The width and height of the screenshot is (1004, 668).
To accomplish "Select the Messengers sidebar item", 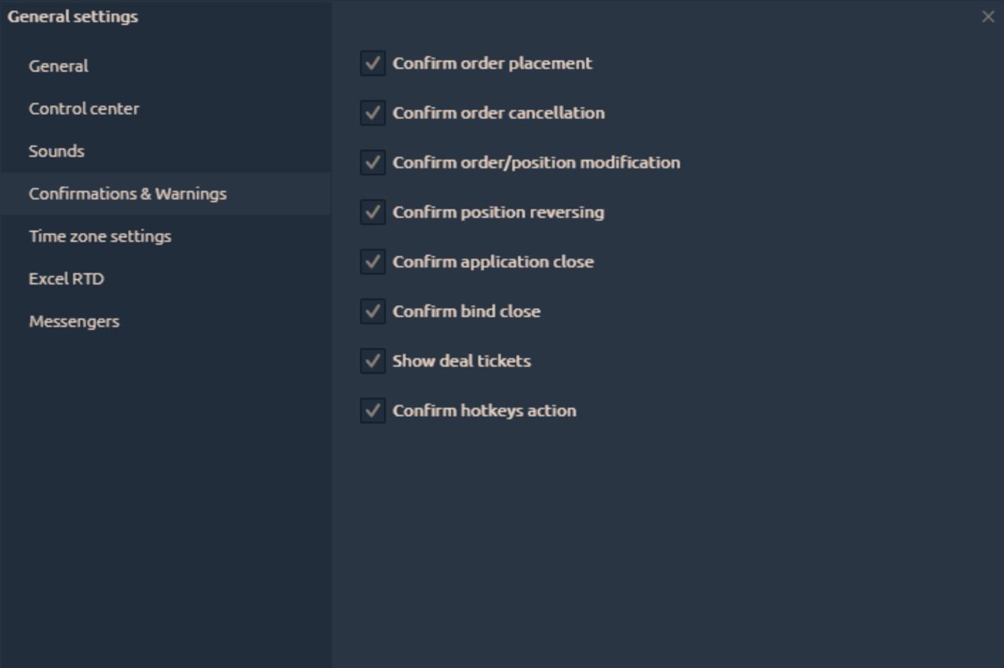I will click(75, 321).
